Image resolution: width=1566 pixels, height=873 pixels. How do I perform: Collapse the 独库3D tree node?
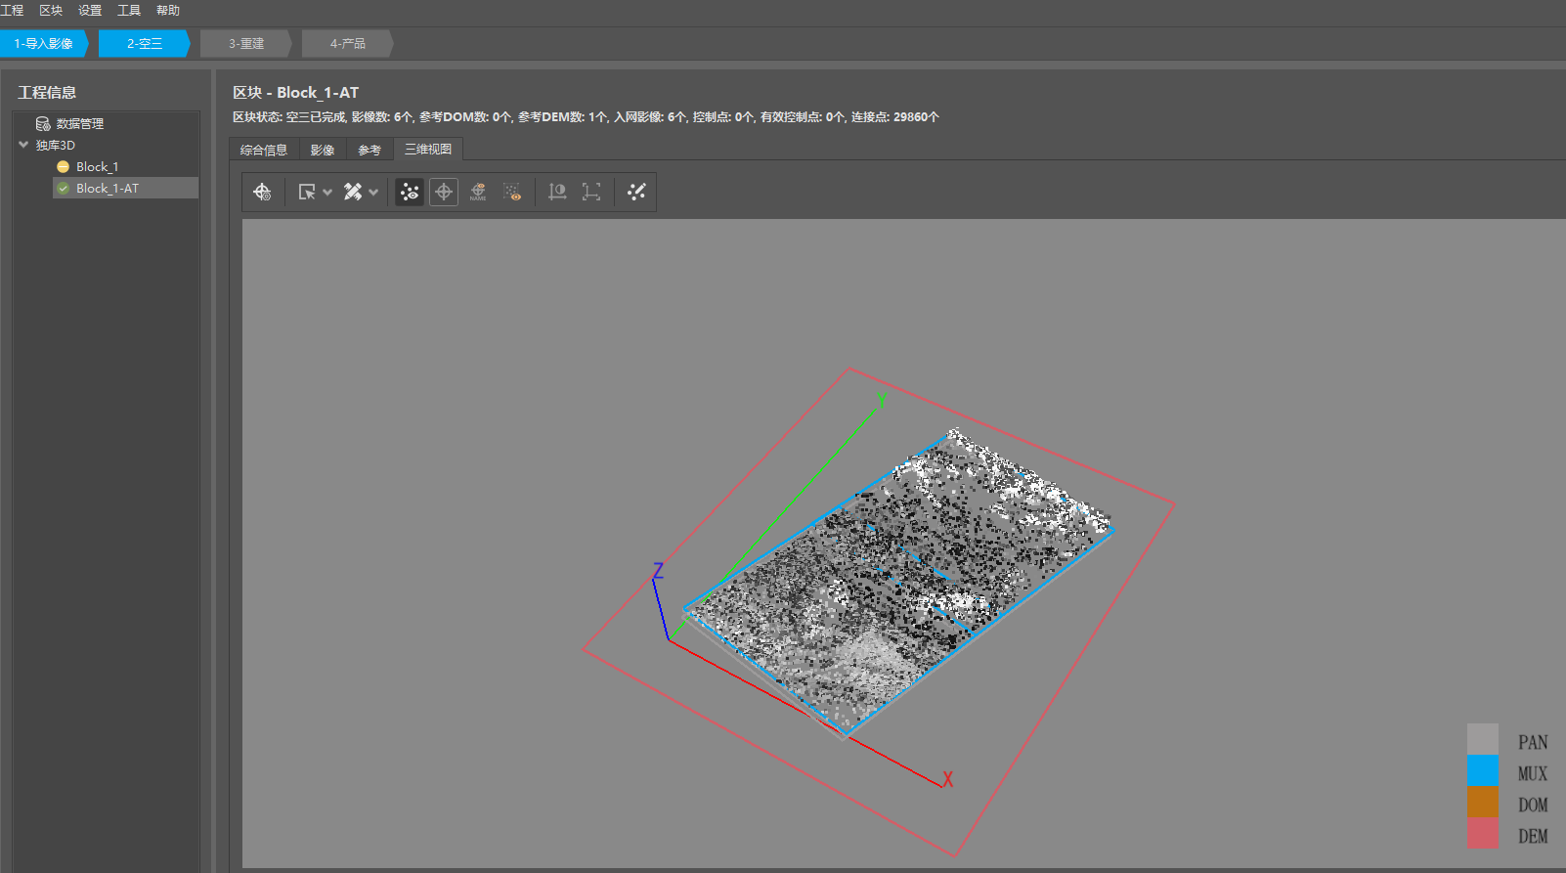(x=23, y=145)
